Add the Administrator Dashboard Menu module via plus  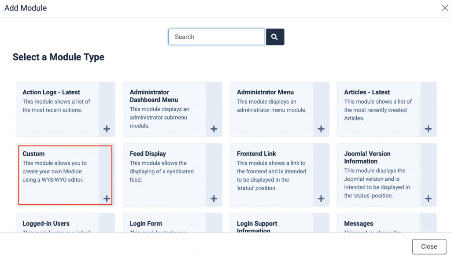(x=214, y=129)
